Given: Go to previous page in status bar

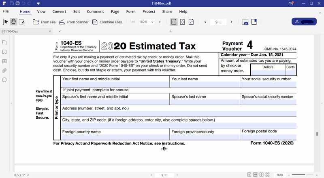Looking at the screenshot, I should coord(151,175).
